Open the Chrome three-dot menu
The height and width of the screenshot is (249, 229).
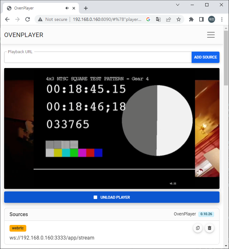coord(221,19)
